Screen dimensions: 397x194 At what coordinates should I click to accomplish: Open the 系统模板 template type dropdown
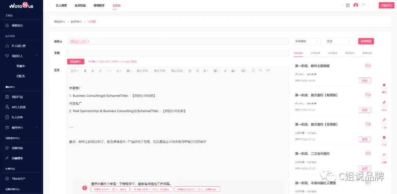pos(306,41)
